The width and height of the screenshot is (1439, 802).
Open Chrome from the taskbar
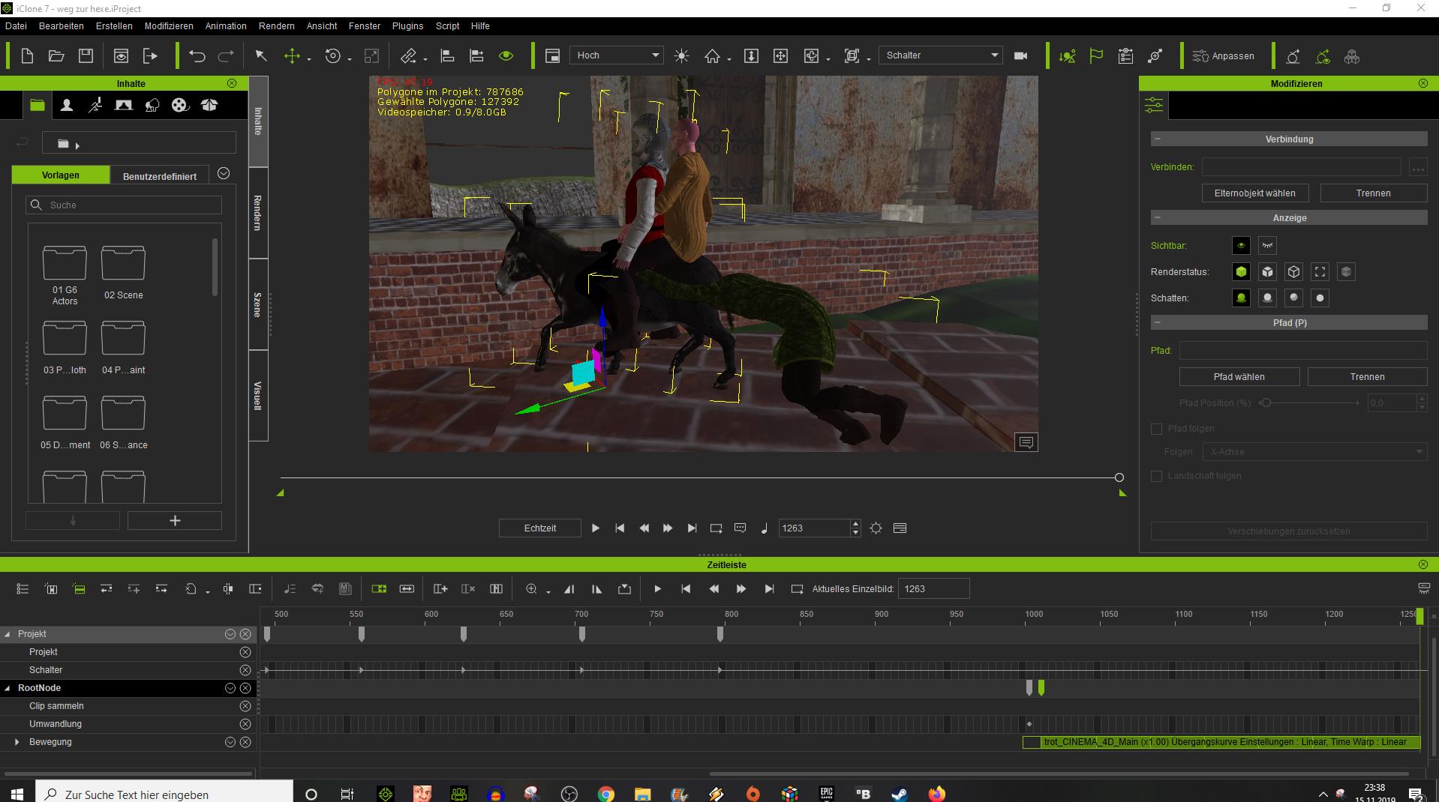605,794
